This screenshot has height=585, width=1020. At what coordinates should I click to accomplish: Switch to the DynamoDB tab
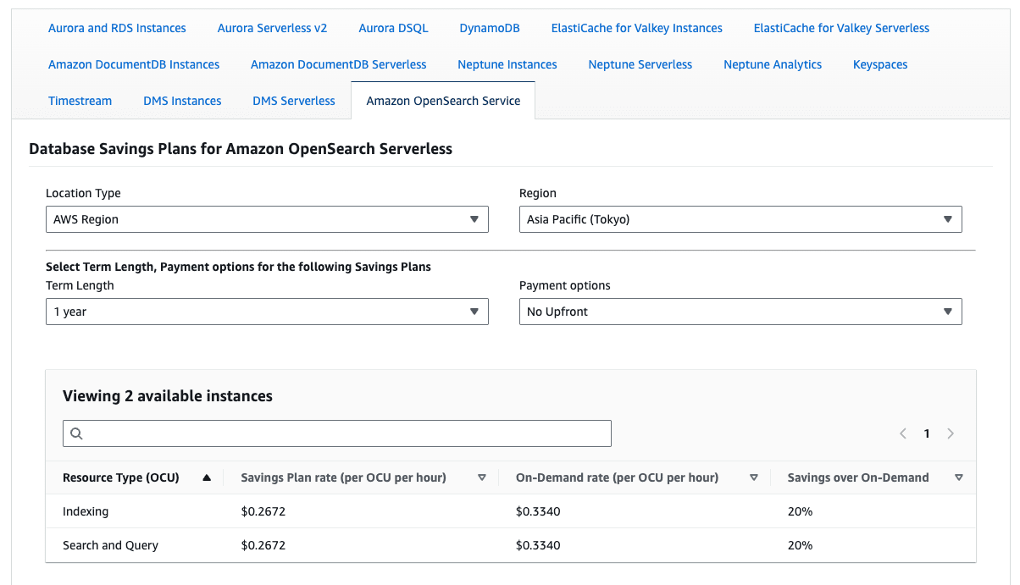(489, 27)
